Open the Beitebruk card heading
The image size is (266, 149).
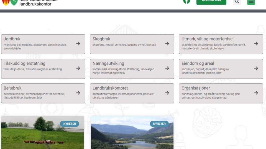click(12, 88)
